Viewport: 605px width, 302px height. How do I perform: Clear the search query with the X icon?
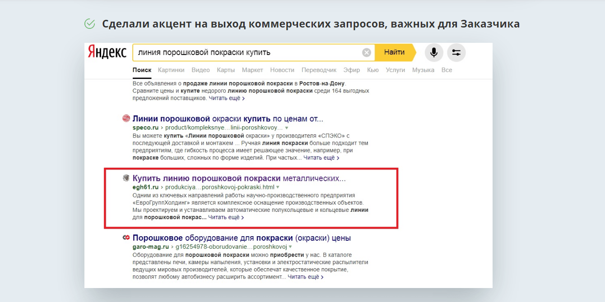pos(367,53)
